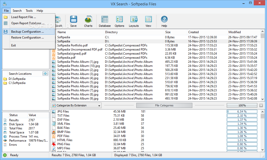Open the Search menu
The image size is (267, 160).
click(x=17, y=10)
